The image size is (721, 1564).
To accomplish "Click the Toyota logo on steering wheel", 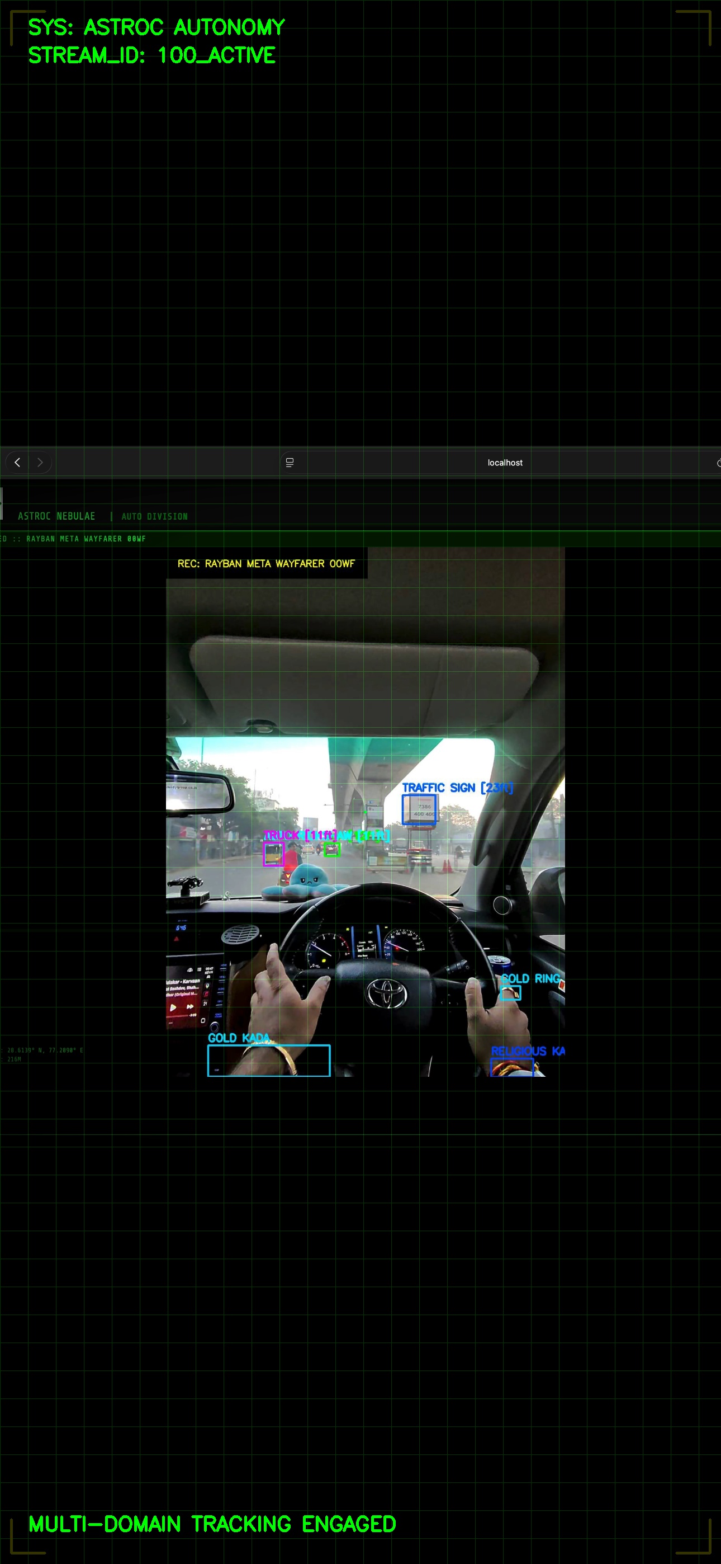I will (x=386, y=992).
